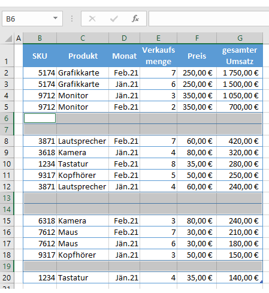The height and width of the screenshot is (293, 269).
Task: Expand the Name Box dropdown arrow
Action: [55, 18]
